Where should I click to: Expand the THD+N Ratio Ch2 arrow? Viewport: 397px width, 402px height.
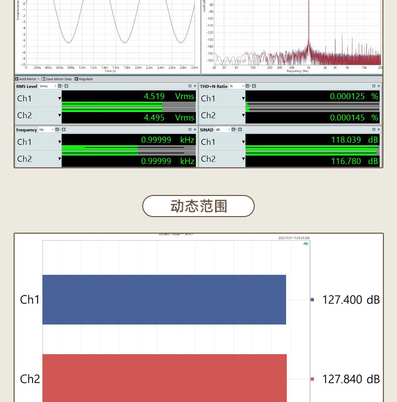tap(243, 116)
